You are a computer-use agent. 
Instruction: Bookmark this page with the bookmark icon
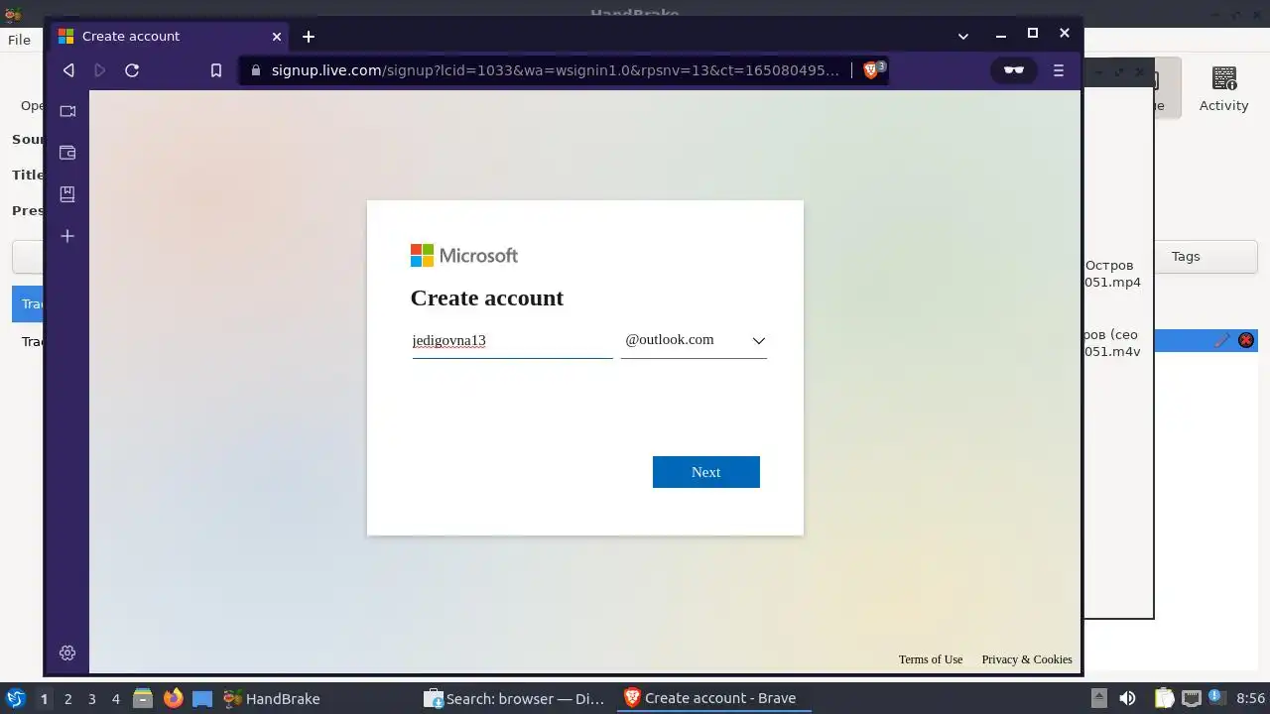(216, 70)
